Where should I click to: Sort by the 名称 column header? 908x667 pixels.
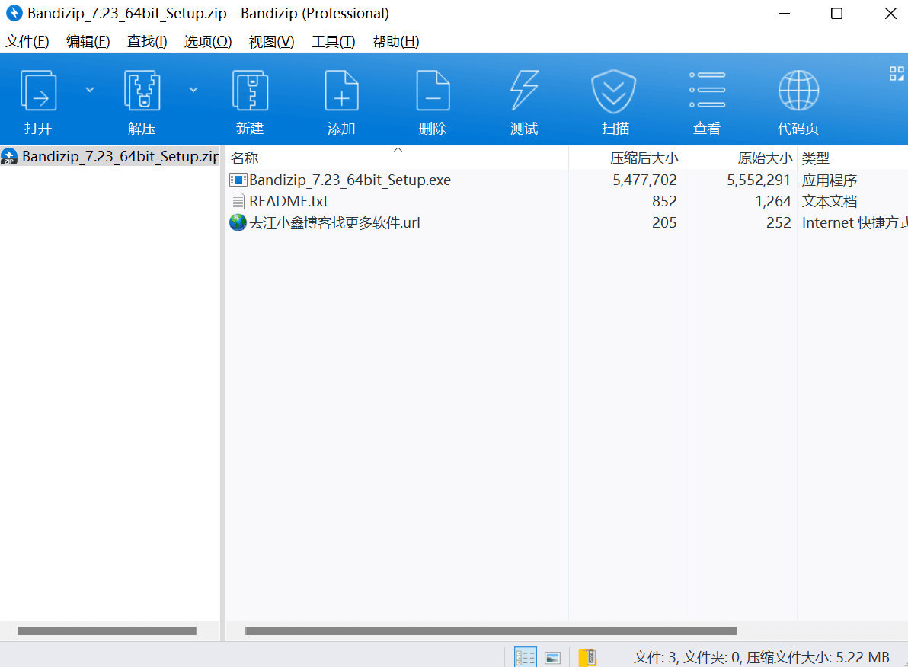pyautogui.click(x=245, y=158)
